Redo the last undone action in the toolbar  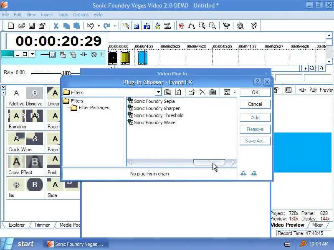(x=107, y=26)
